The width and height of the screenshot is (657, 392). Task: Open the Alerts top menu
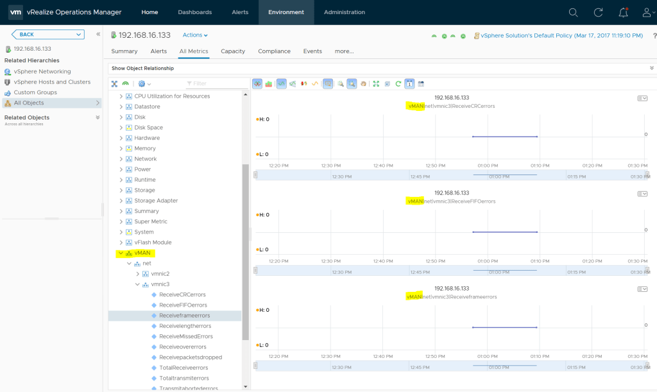pos(240,12)
